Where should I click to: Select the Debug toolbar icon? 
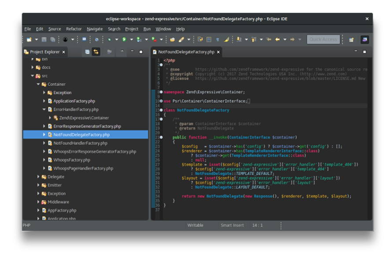[109, 39]
